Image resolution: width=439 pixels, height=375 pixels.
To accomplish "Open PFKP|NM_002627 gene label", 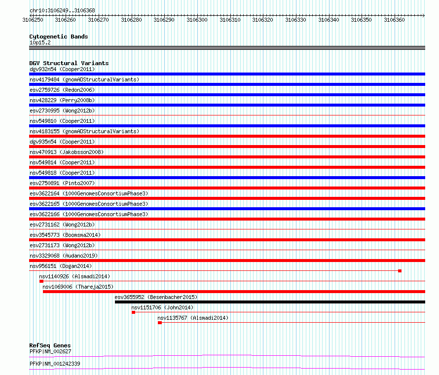I will [x=50, y=351].
